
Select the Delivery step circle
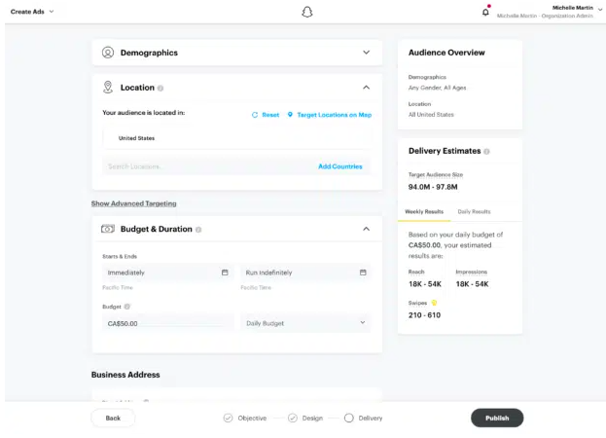tap(348, 418)
